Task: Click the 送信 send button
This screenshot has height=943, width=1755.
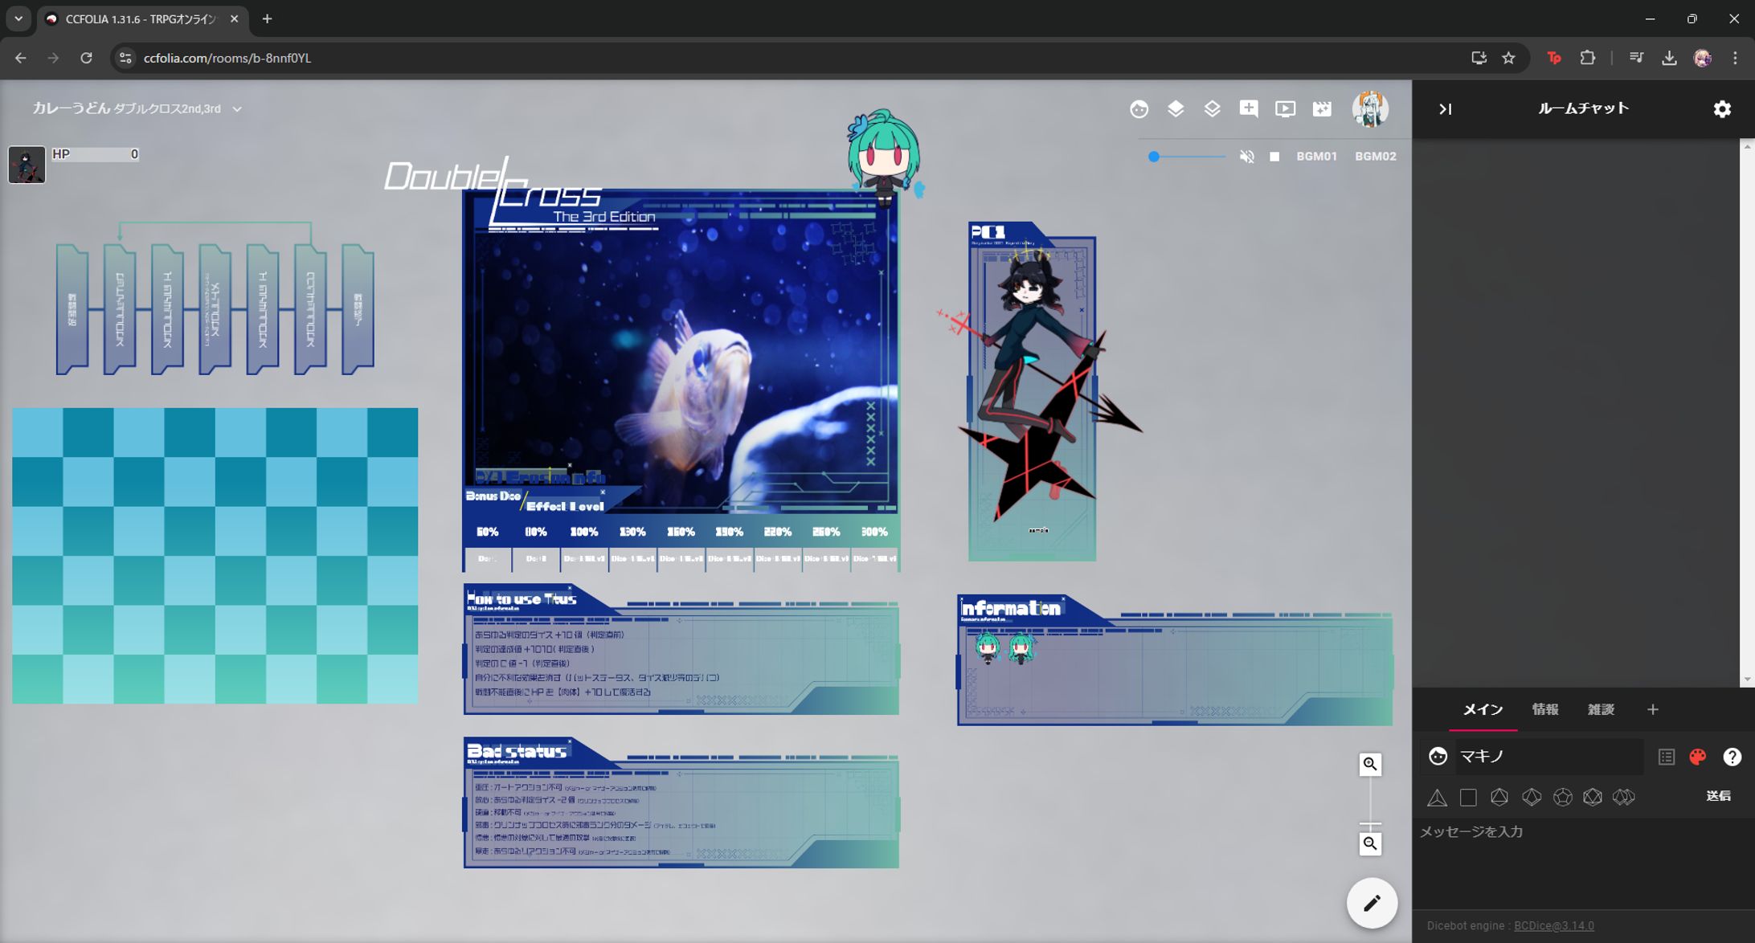Action: point(1718,796)
